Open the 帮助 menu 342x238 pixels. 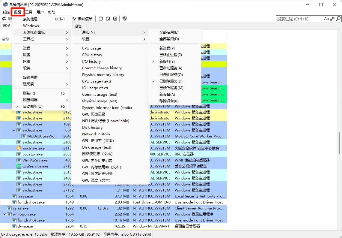point(52,12)
